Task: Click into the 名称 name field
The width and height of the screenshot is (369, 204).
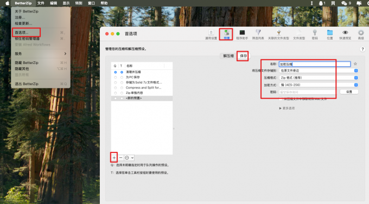Action: click(315, 64)
